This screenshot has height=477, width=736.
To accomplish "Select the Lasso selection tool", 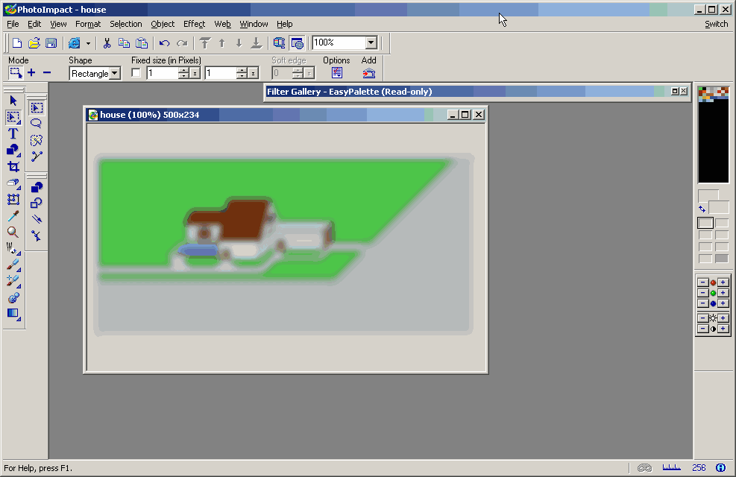I will 36,124.
